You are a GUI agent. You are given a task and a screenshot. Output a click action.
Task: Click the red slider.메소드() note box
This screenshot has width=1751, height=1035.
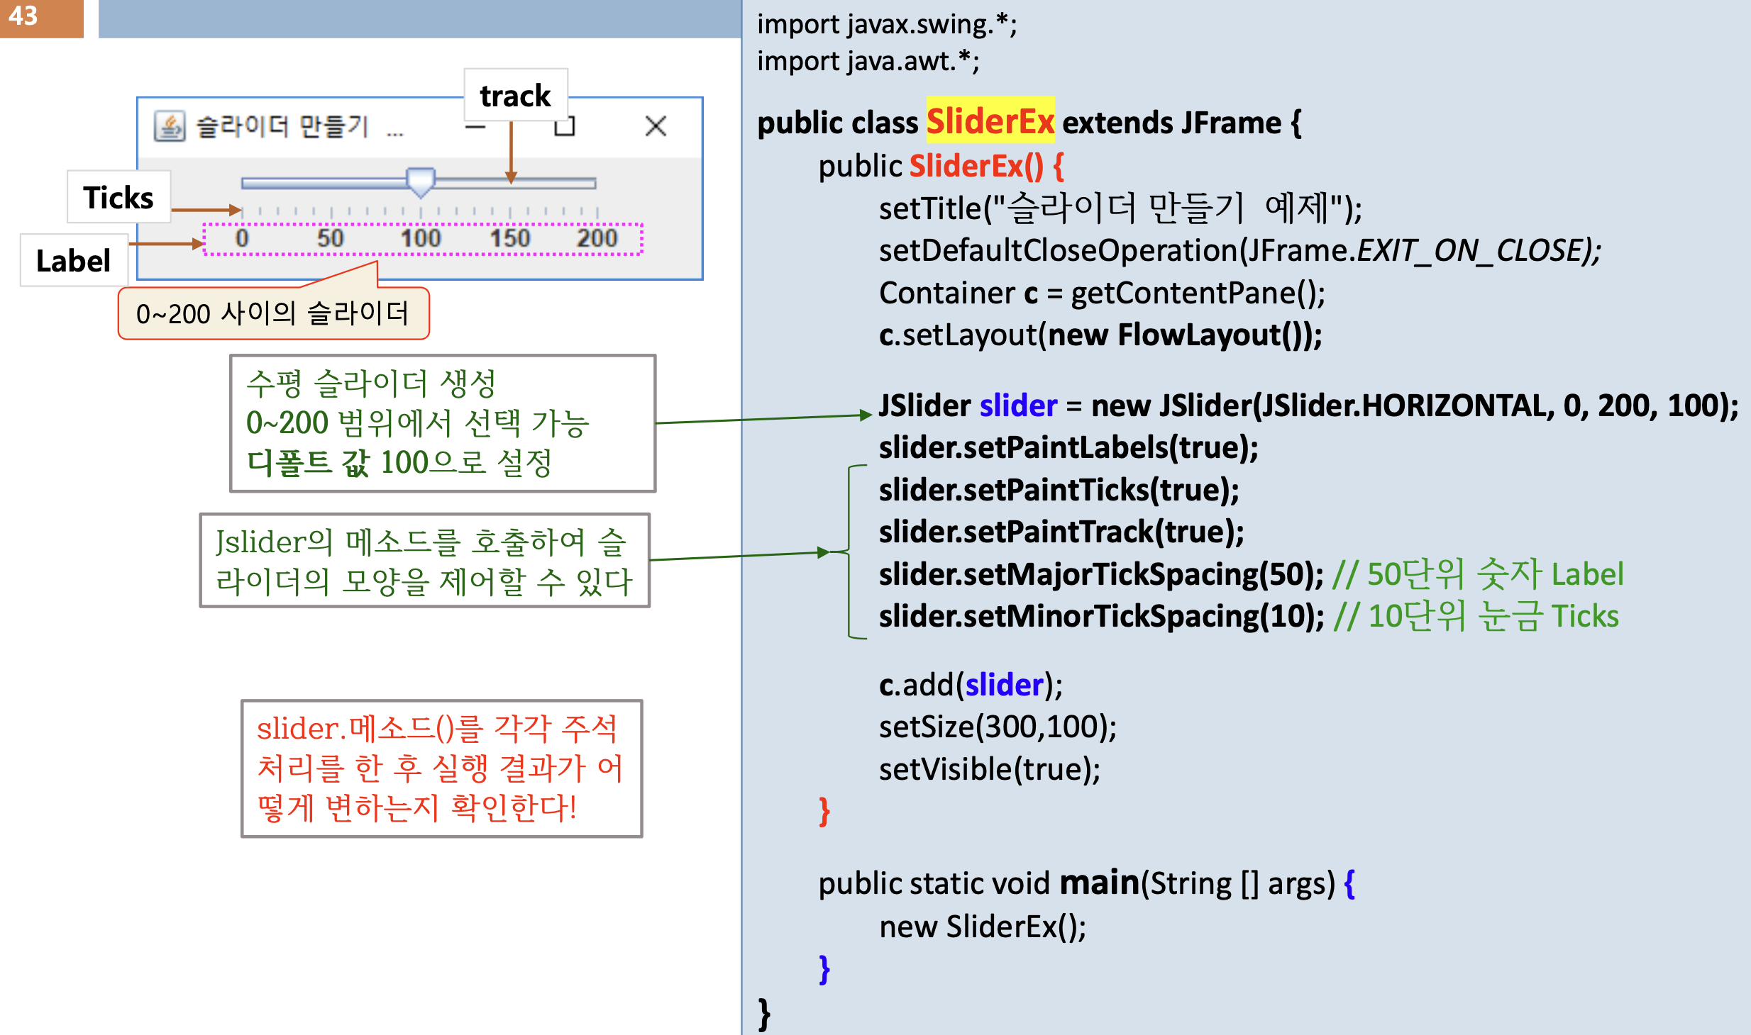tap(441, 768)
